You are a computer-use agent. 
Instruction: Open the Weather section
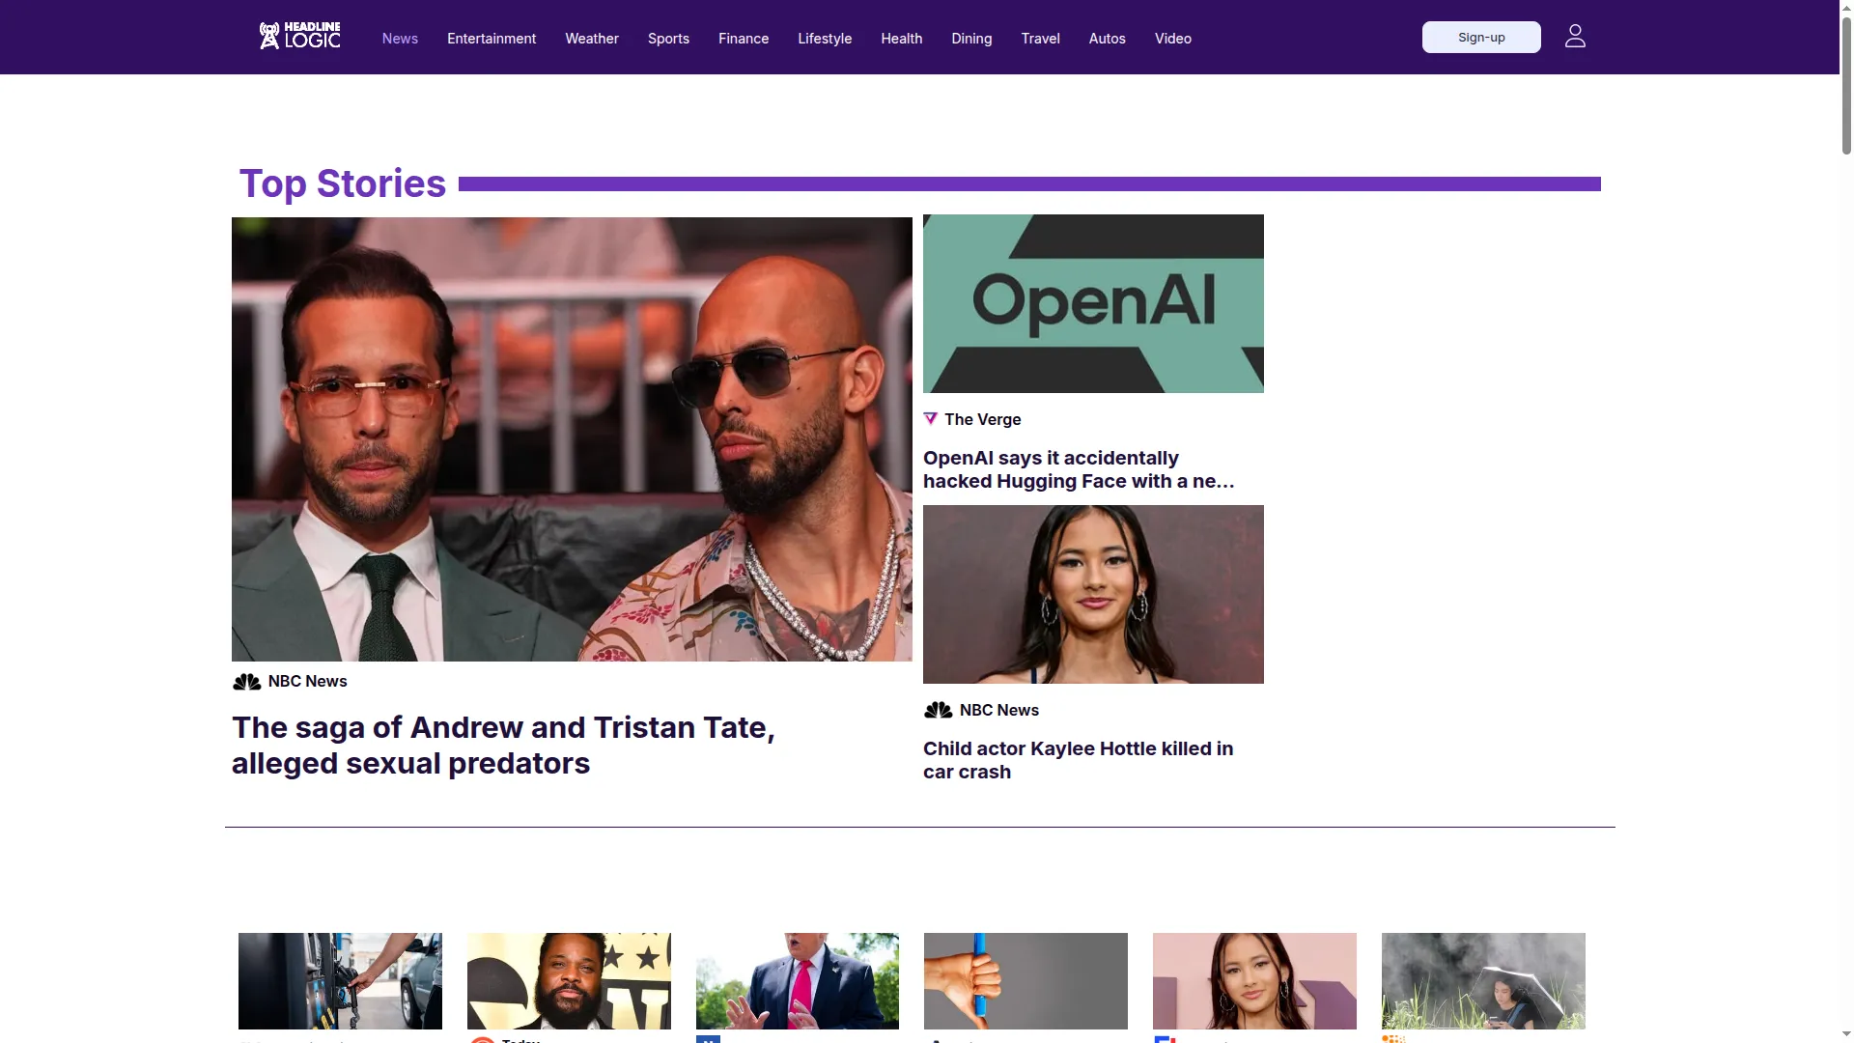[x=592, y=39]
